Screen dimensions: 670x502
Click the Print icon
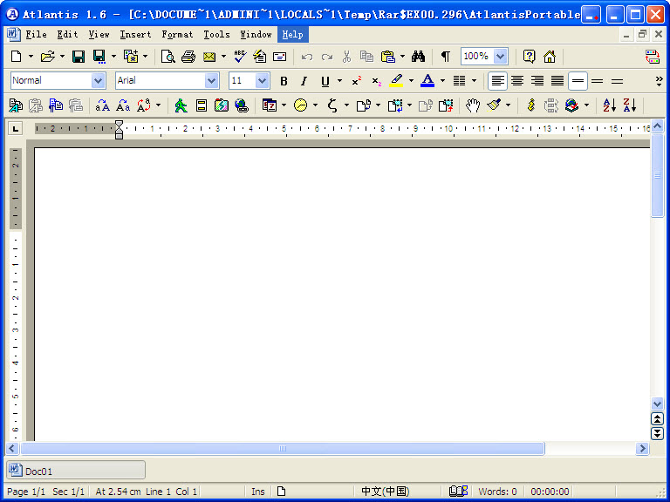click(x=188, y=57)
